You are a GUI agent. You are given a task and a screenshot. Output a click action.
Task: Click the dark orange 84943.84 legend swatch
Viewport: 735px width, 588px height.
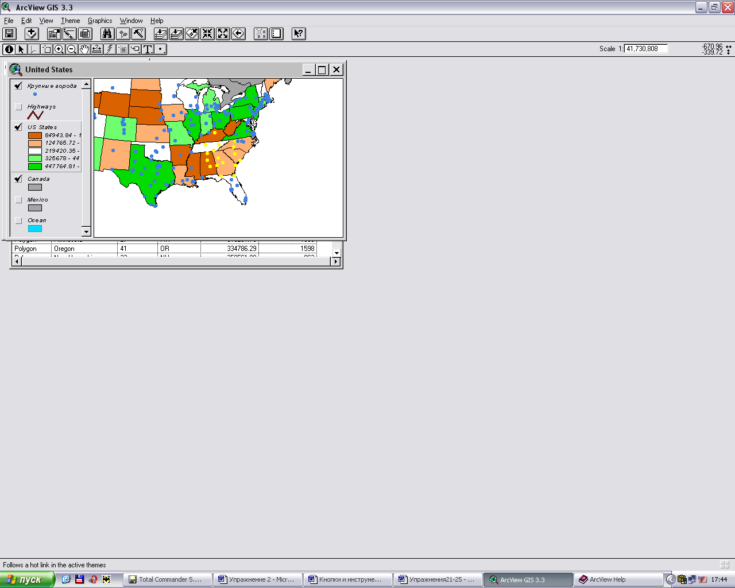[35, 136]
